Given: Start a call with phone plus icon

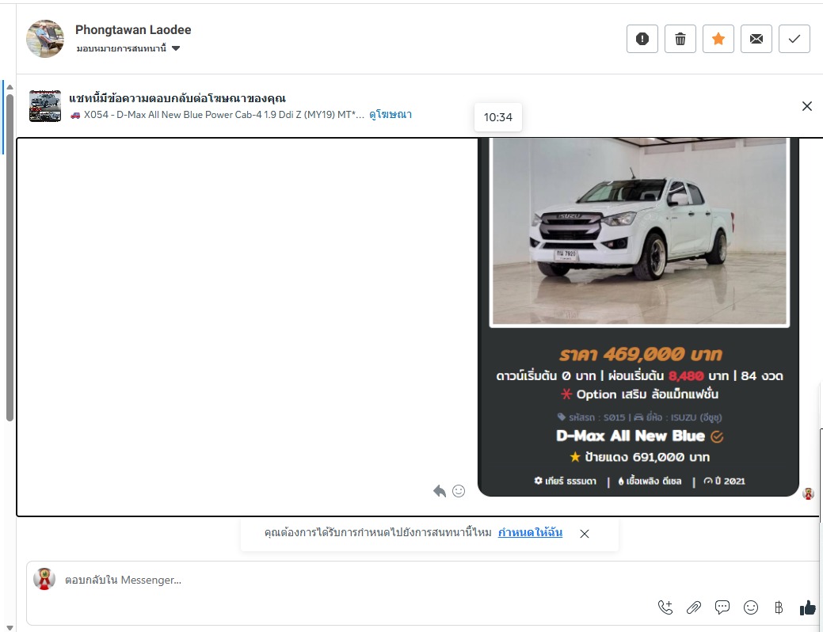Looking at the screenshot, I should point(665,607).
